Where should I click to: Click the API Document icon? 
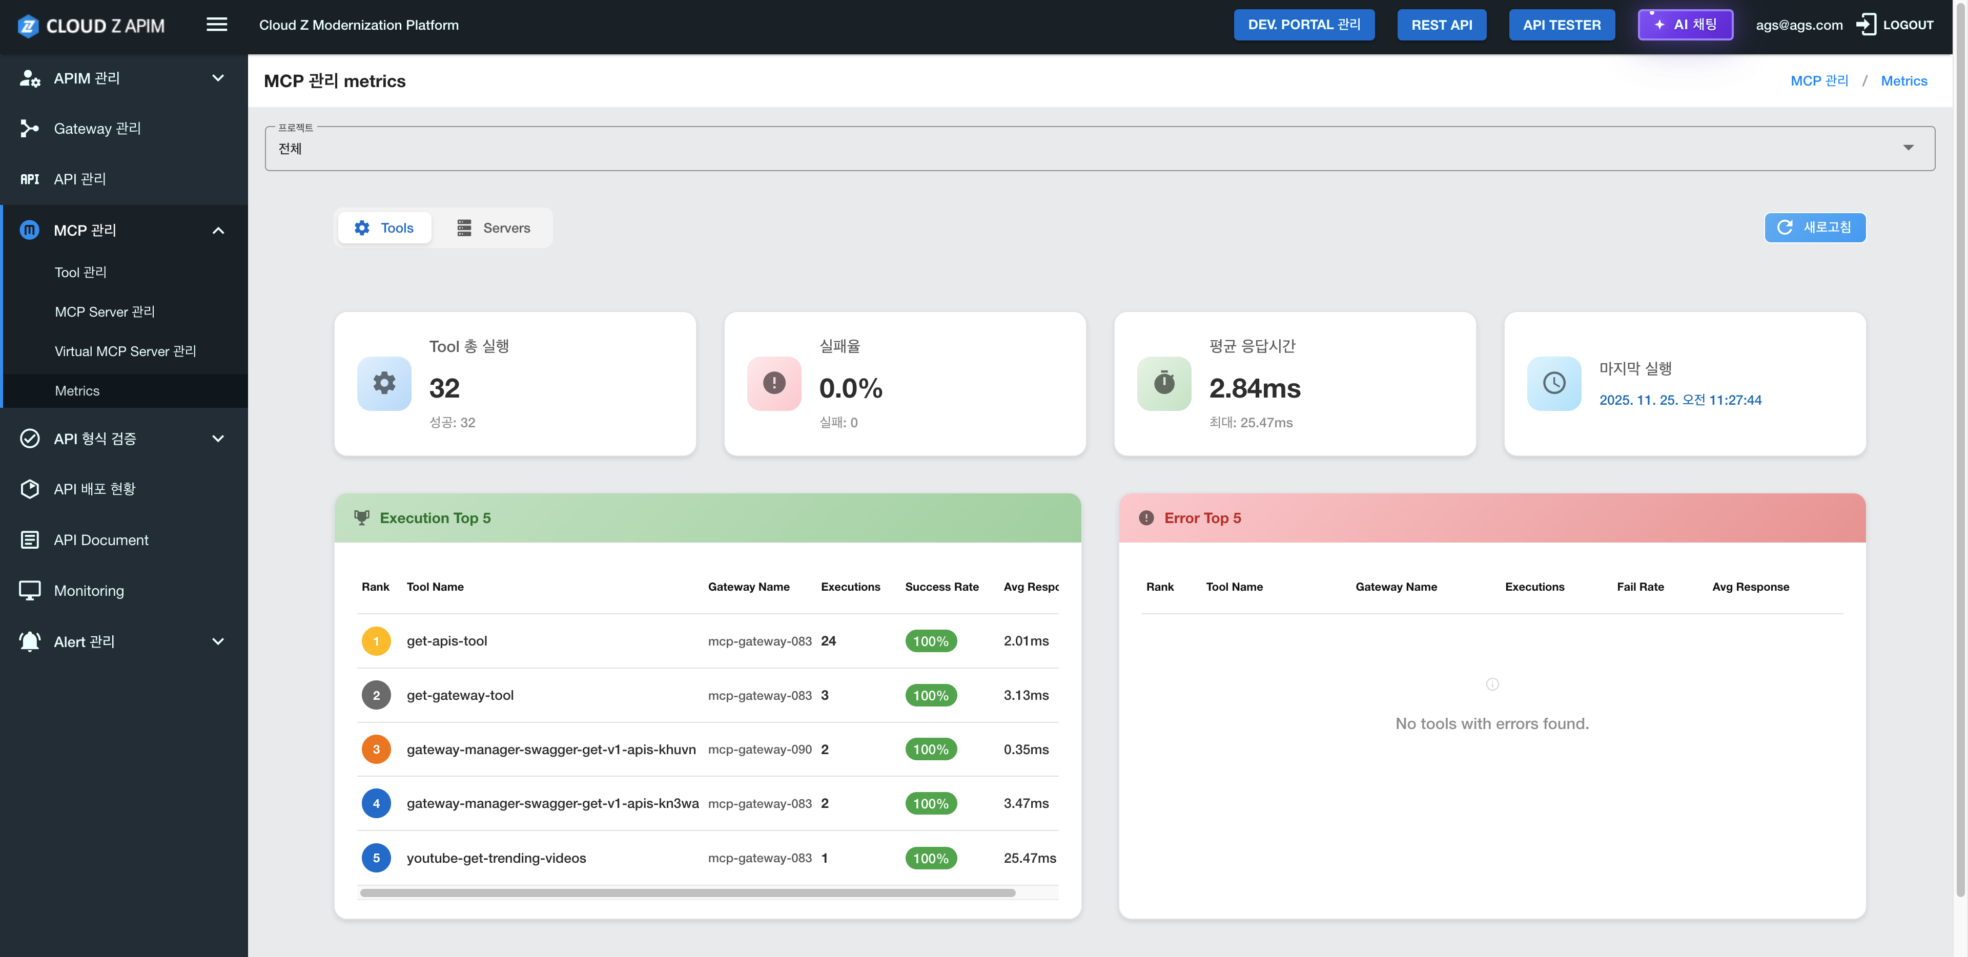click(29, 540)
